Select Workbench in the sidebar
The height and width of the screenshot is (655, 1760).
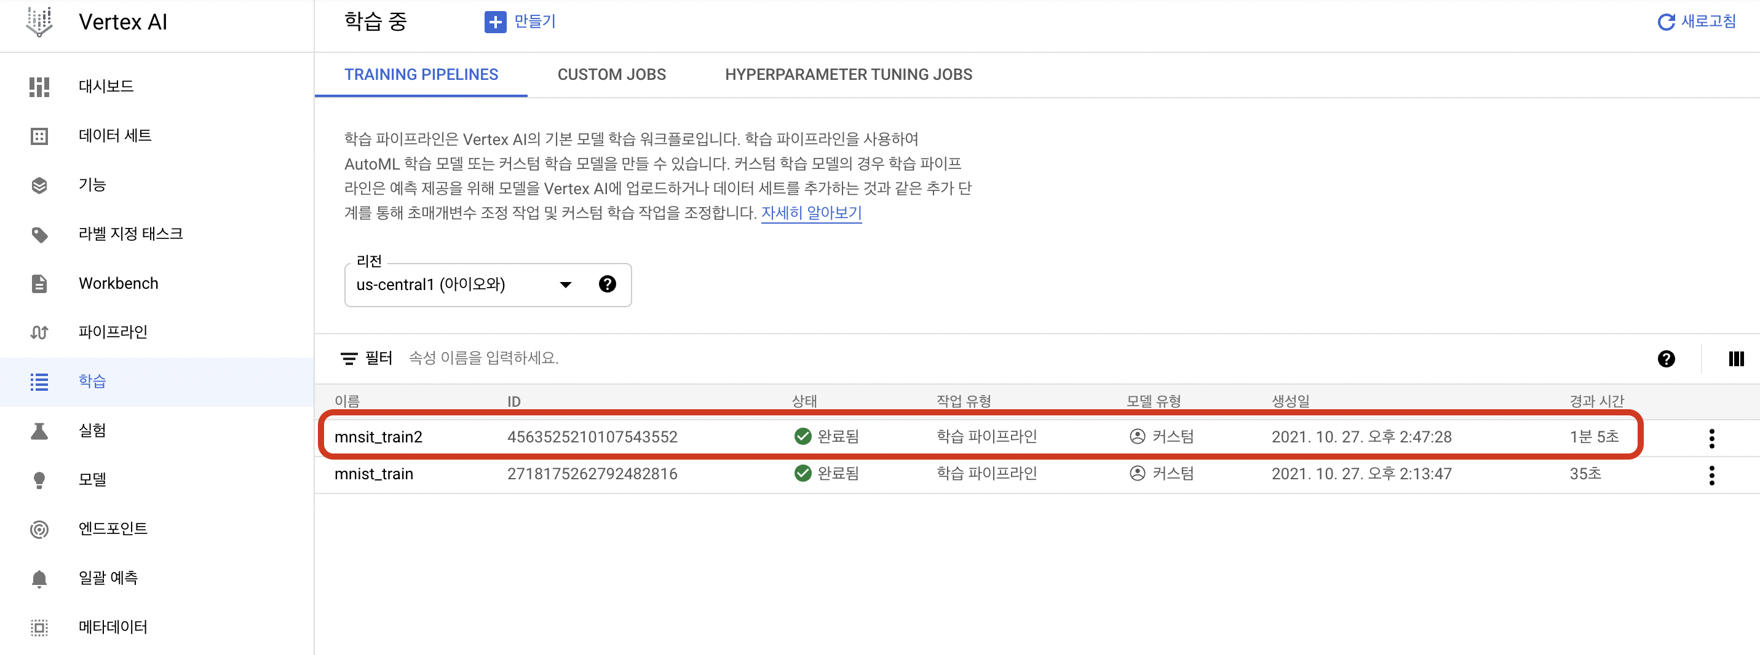pyautogui.click(x=118, y=283)
